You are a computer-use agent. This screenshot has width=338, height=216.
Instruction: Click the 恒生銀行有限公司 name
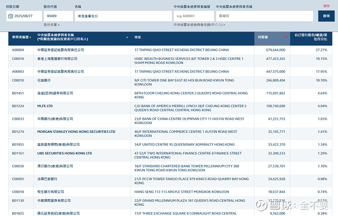coord(51,192)
